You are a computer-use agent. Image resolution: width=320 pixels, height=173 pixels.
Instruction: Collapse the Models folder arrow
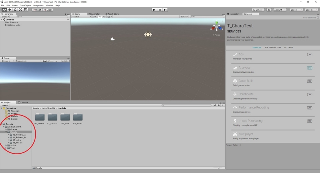pyautogui.click(x=6, y=132)
